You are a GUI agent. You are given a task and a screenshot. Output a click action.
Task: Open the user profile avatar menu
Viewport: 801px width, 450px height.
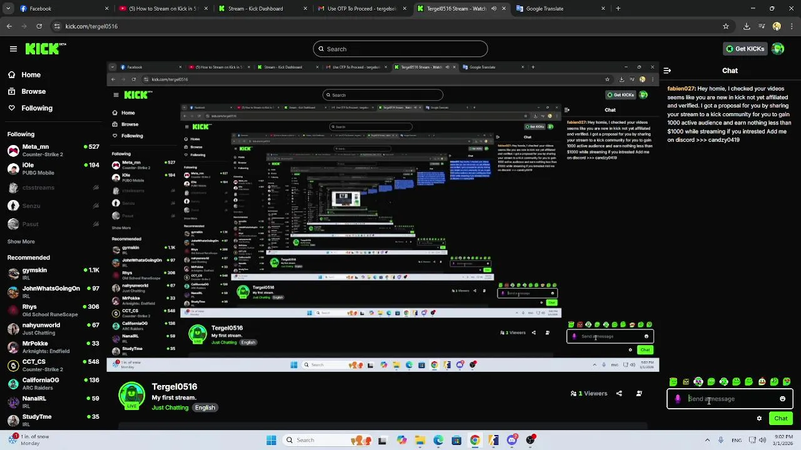(778, 49)
